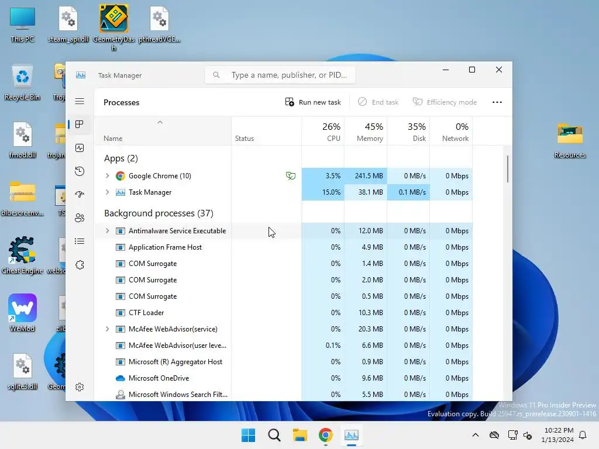Screen dimensions: 599x449
Task: Select the Cheat Engine desktop shortcut
Action: 22,255
